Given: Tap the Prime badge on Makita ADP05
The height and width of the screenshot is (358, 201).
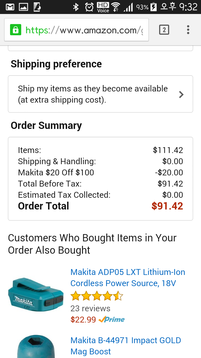Looking at the screenshot, I should click(x=112, y=319).
